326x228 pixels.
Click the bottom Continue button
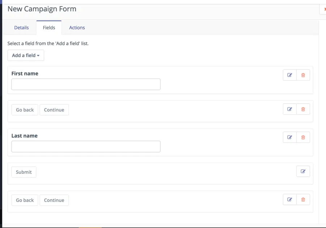[x=54, y=200]
